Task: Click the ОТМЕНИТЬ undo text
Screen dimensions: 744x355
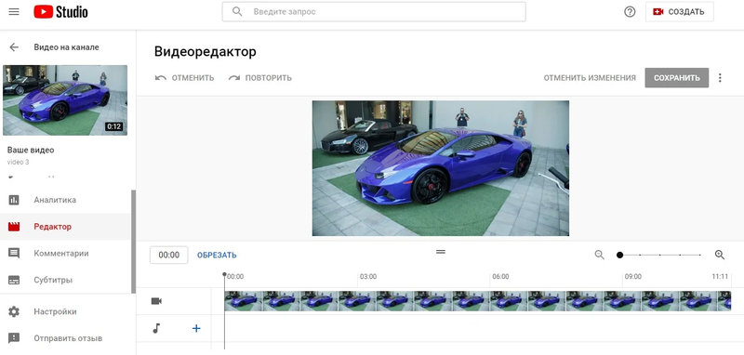Action: coord(193,78)
